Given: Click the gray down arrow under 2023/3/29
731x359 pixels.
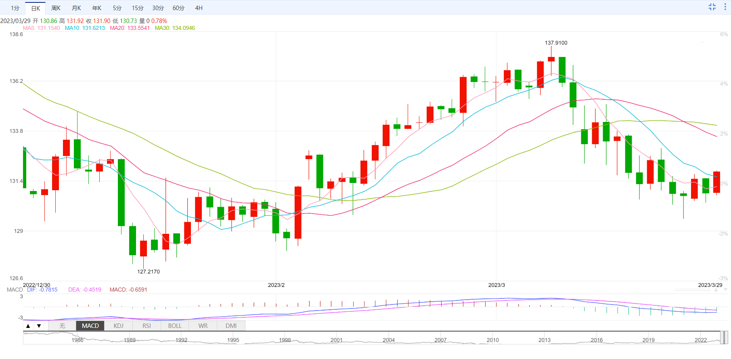Looking at the screenshot, I should coord(725,290).
